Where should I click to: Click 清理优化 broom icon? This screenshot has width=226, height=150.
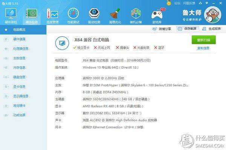115,13
